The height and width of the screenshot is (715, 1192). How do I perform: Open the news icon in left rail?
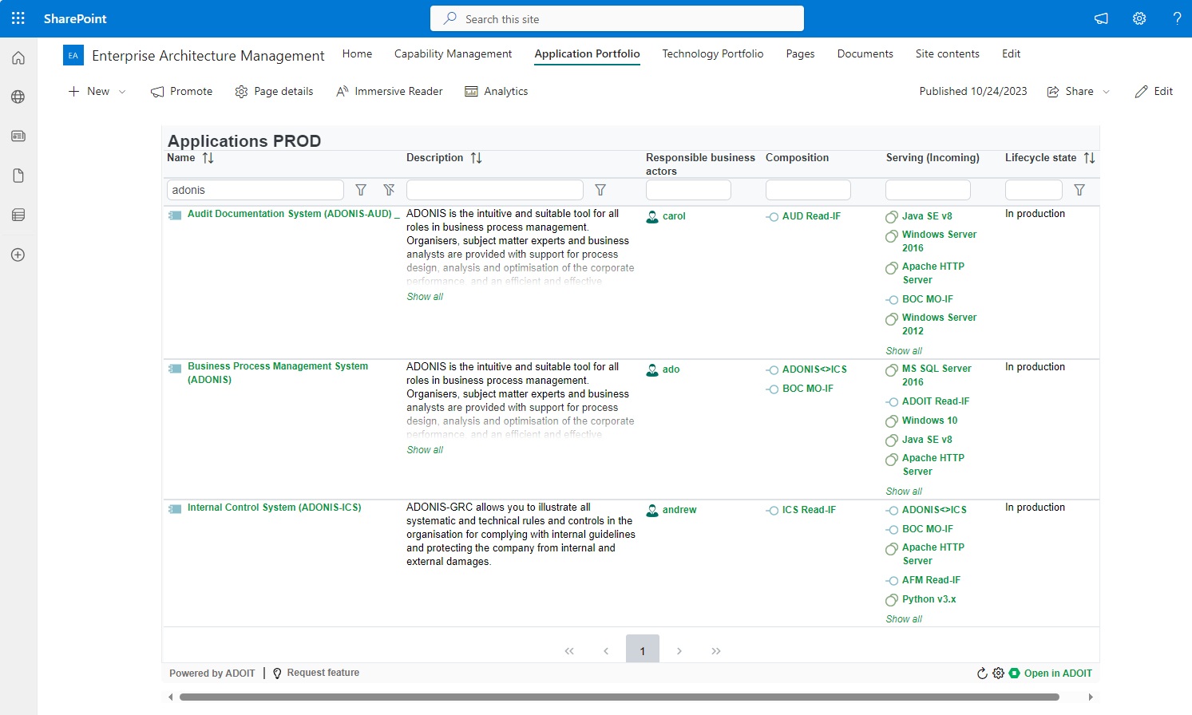point(18,136)
